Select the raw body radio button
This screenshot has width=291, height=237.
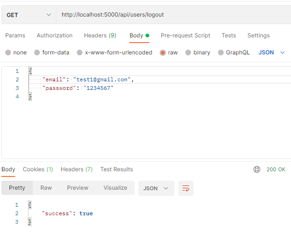pyautogui.click(x=163, y=53)
